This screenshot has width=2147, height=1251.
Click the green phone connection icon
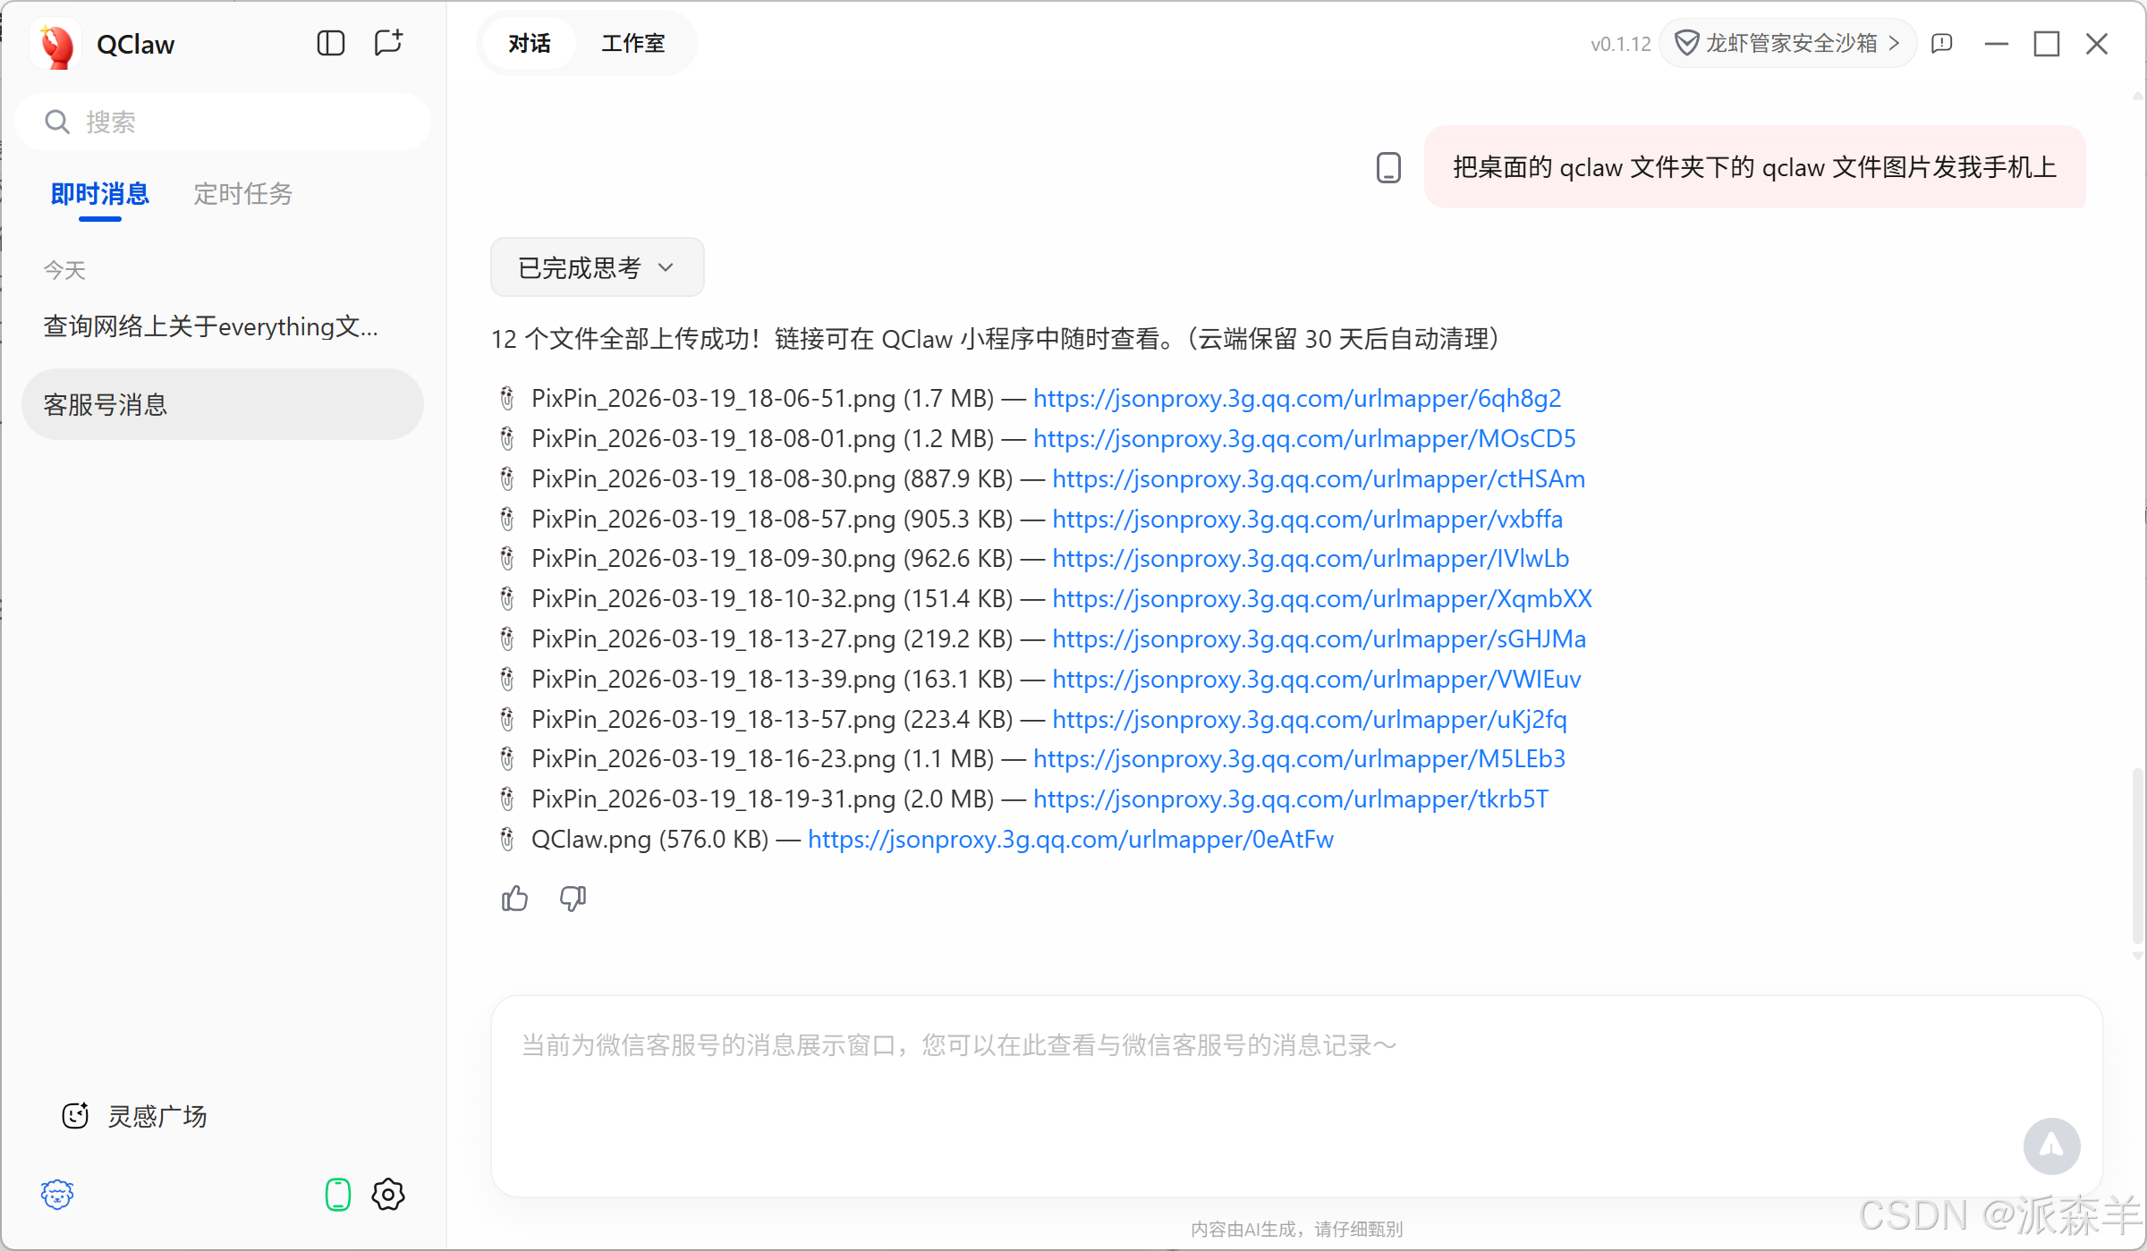337,1194
